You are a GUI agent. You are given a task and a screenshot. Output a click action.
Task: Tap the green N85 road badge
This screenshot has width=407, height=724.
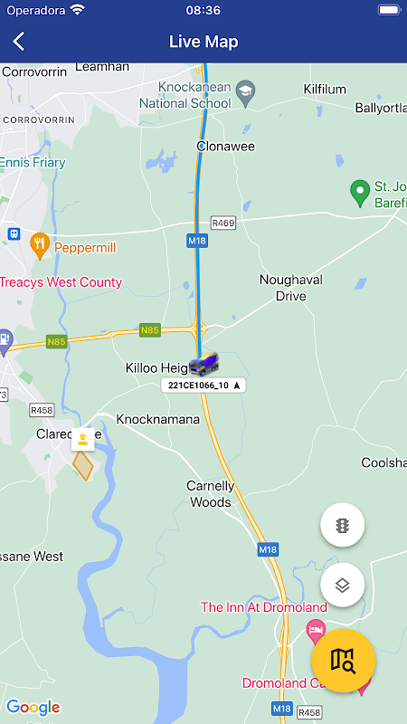tap(150, 330)
